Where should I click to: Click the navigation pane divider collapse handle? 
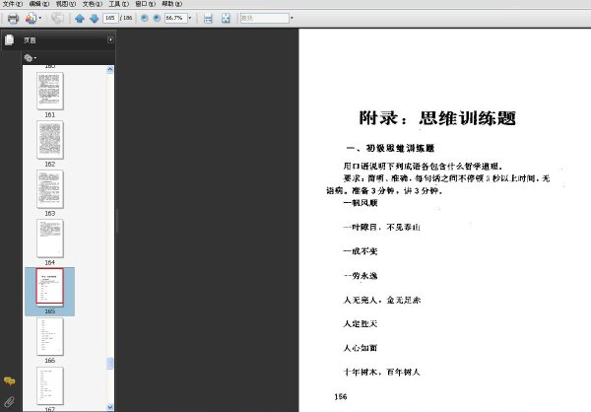(116, 221)
